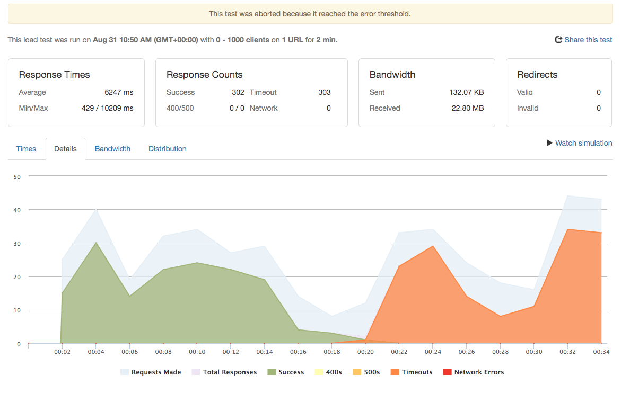
Task: Open the Distribution tab
Action: (x=167, y=149)
